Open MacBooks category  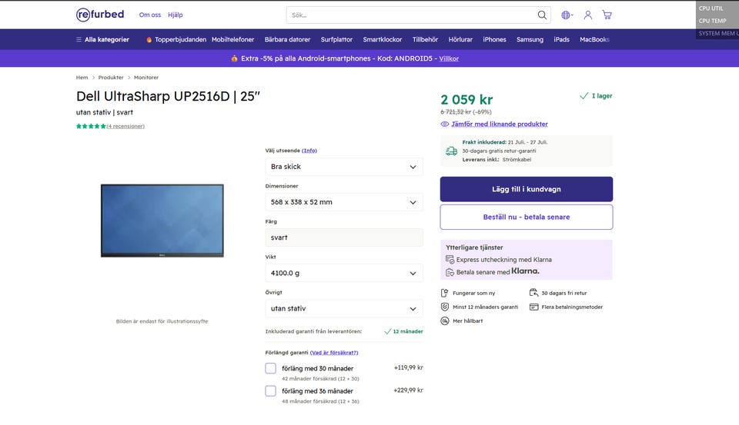[594, 39]
